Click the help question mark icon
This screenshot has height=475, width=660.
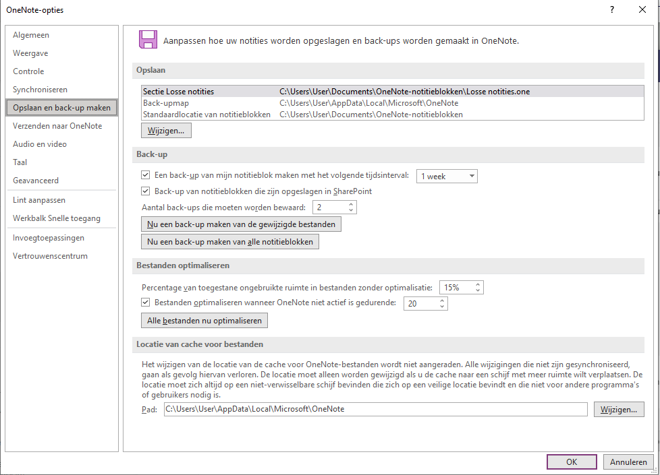pyautogui.click(x=612, y=9)
